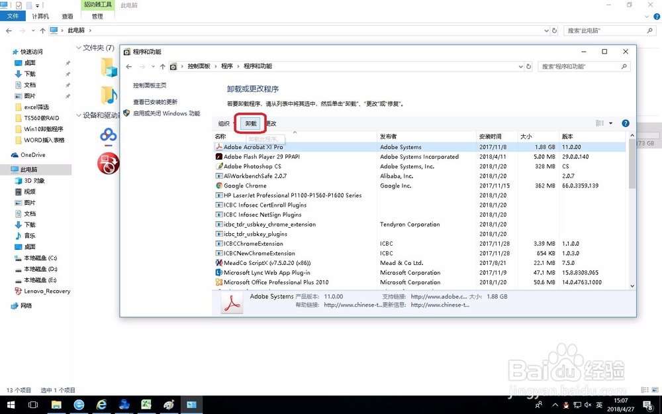Click the help icon in explorer ribbon
This screenshot has height=414, width=662.
(657, 17)
